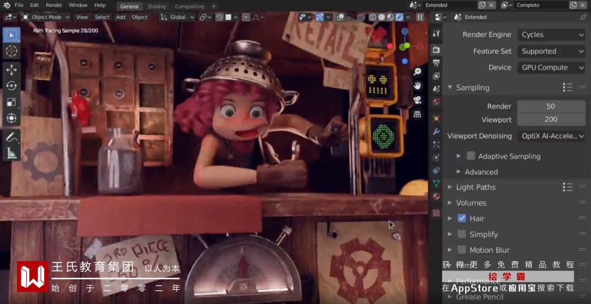The width and height of the screenshot is (591, 304).
Task: Enable the Motion Blur checkbox
Action: tap(462, 250)
